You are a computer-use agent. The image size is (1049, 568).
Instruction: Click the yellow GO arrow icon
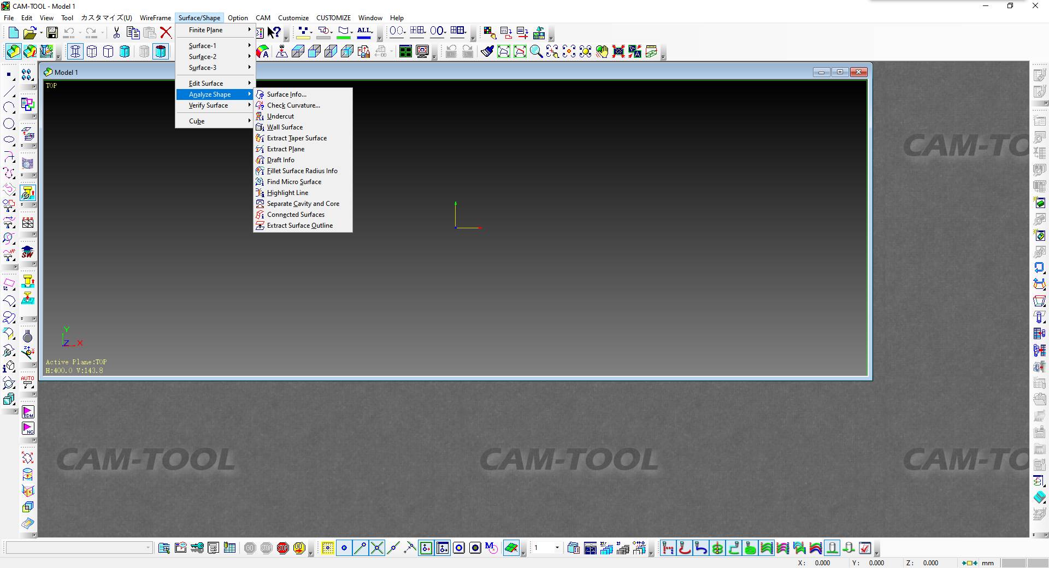pos(299,548)
